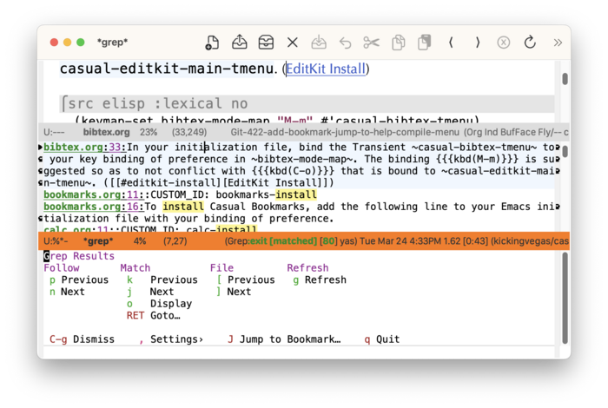The image size is (608, 408).
Task: Select Match Next (j) menu item
Action: (x=150, y=292)
